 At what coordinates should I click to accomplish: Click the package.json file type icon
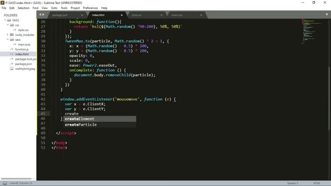12,64
